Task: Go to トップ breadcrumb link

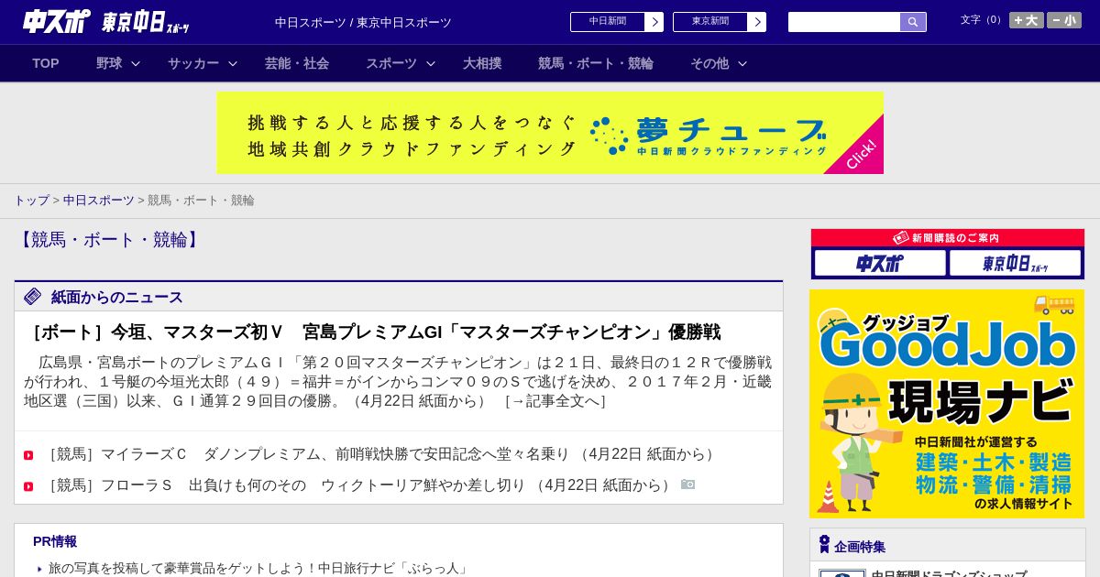Action: click(x=31, y=200)
